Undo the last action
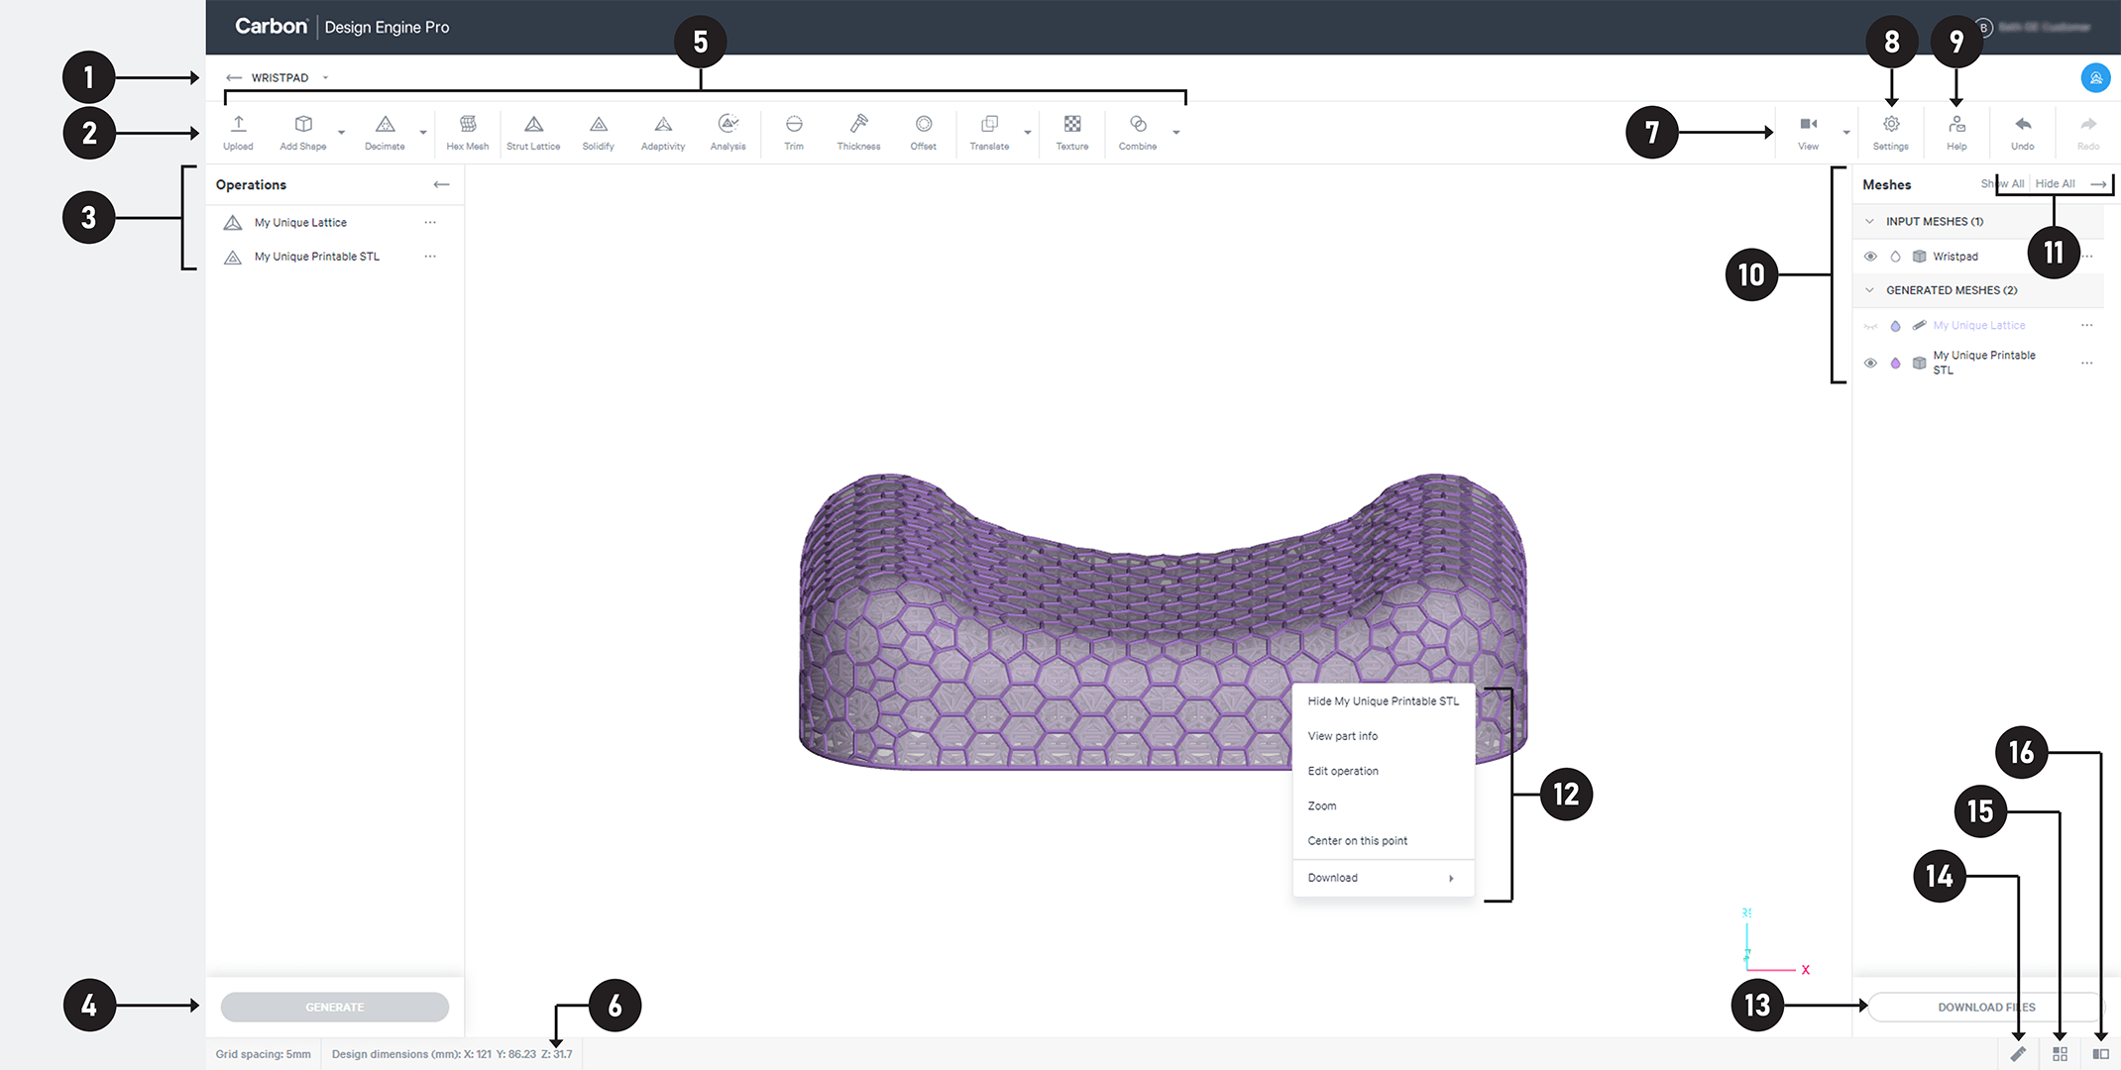2121x1070 pixels. coord(2023,132)
